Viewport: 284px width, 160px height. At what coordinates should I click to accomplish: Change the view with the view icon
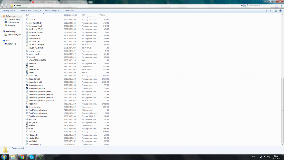pyautogui.click(x=267, y=11)
